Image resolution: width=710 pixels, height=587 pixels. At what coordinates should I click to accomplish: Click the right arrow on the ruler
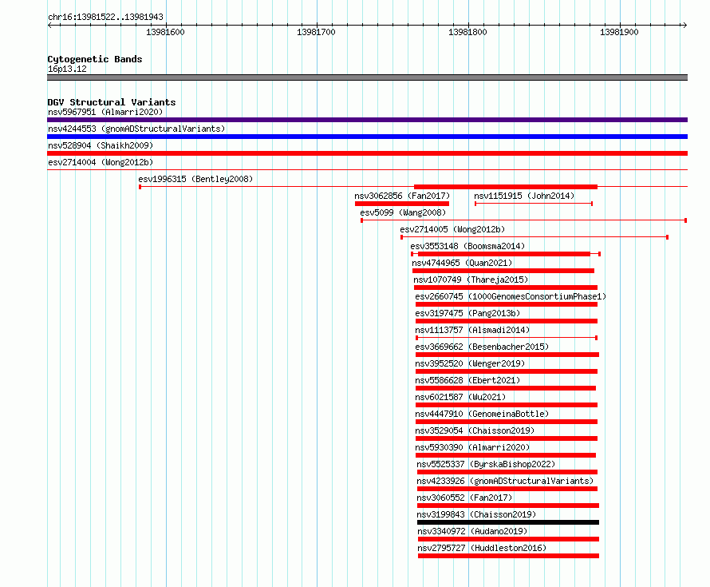[x=684, y=26]
